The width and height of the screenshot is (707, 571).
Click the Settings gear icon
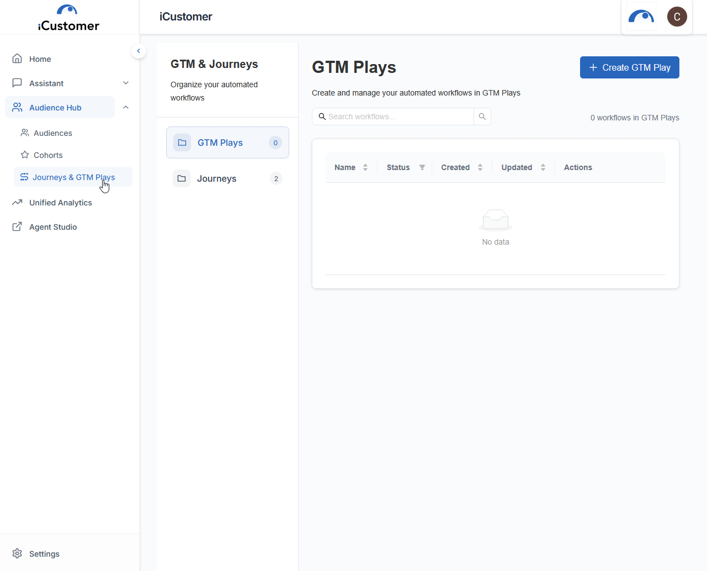(x=17, y=553)
